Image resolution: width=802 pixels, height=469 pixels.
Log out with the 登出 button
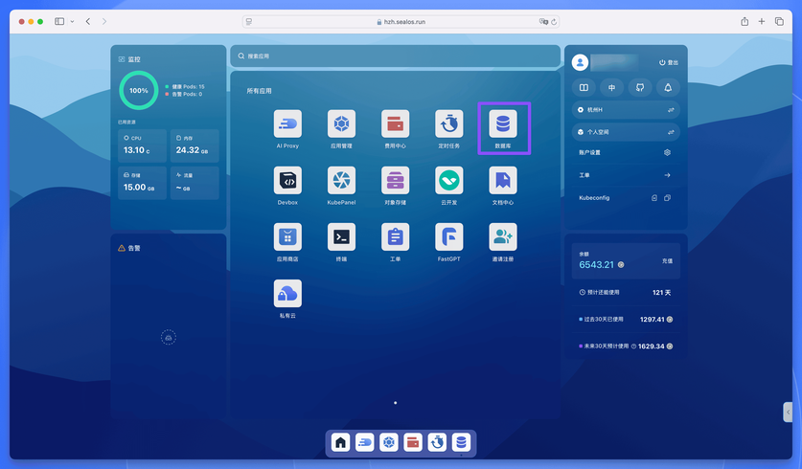click(x=669, y=62)
